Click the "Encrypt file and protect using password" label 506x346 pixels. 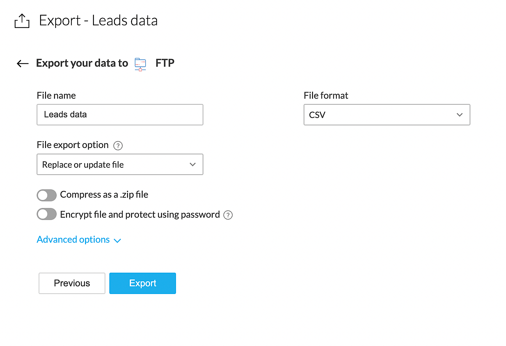(x=140, y=215)
